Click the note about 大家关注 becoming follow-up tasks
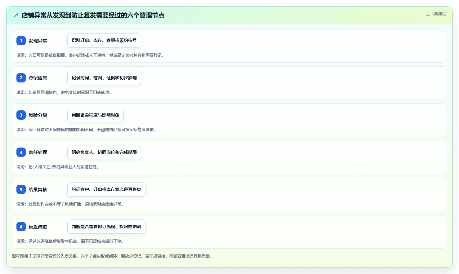The width and height of the screenshot is (459, 274). [58, 167]
